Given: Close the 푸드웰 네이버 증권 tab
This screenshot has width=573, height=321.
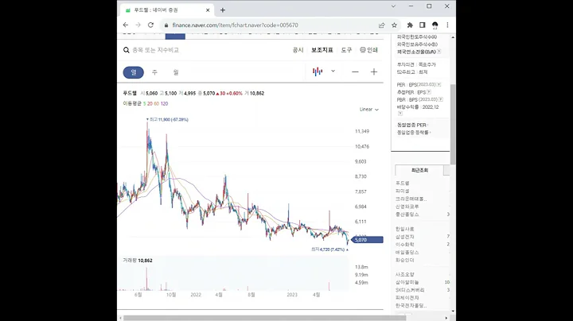Looking at the screenshot, I should click(208, 10).
